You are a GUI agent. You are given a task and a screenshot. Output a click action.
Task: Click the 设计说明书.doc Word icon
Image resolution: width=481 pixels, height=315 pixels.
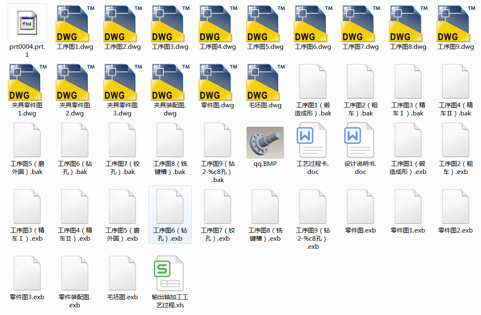(x=359, y=140)
